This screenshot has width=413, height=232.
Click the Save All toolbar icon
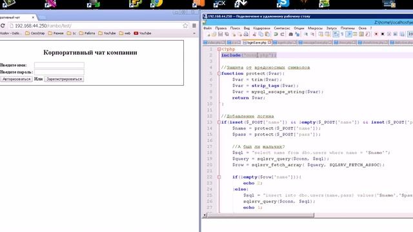tap(227, 34)
